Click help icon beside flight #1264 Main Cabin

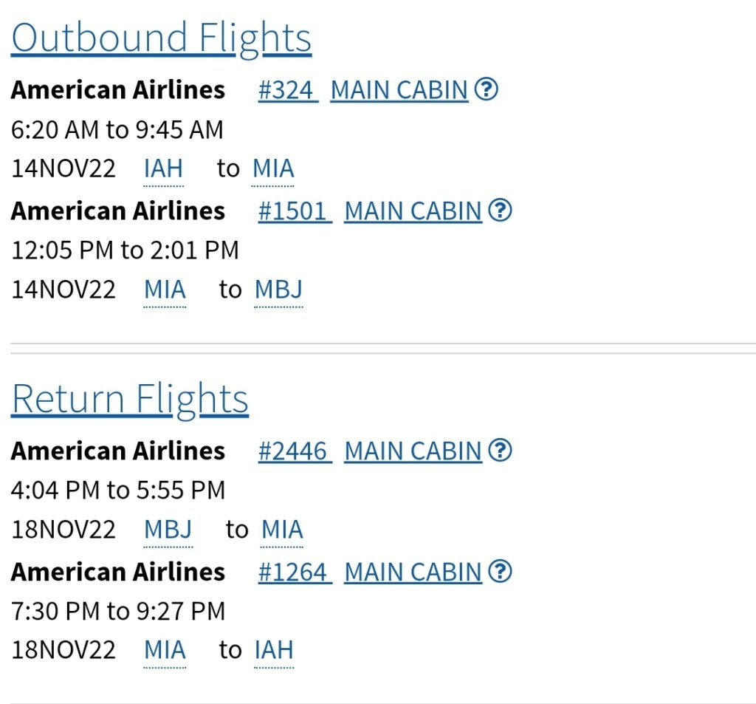click(501, 572)
